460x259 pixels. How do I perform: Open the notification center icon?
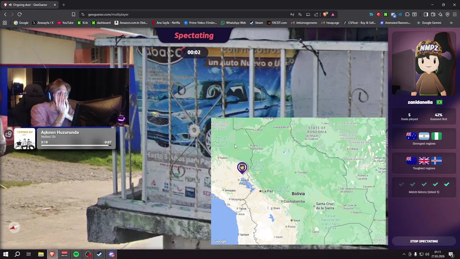451,254
